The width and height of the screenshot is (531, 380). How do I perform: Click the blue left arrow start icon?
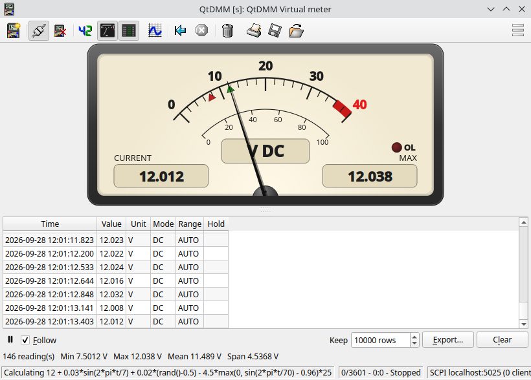point(180,31)
